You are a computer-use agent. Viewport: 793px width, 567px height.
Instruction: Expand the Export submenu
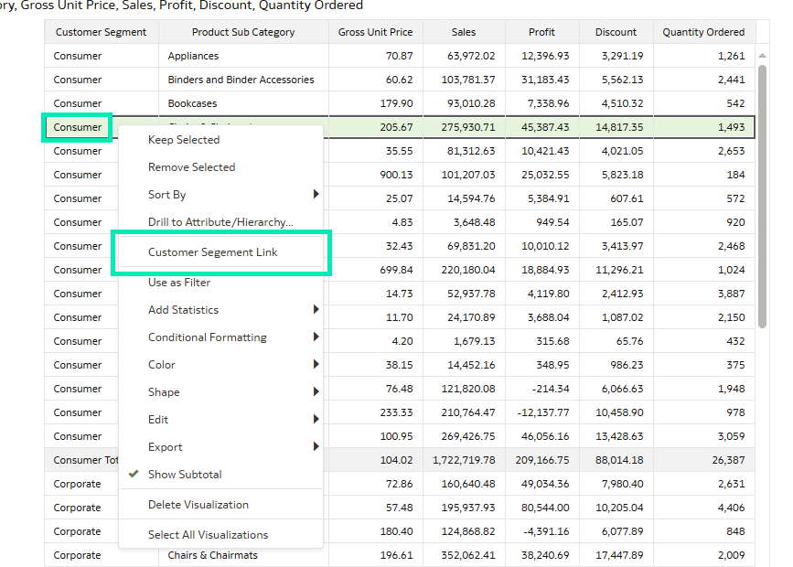220,447
